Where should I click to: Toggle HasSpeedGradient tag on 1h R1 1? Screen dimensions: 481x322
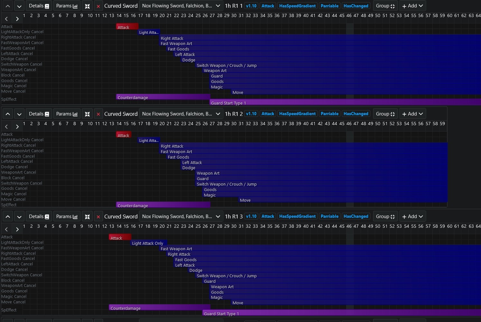297,6
